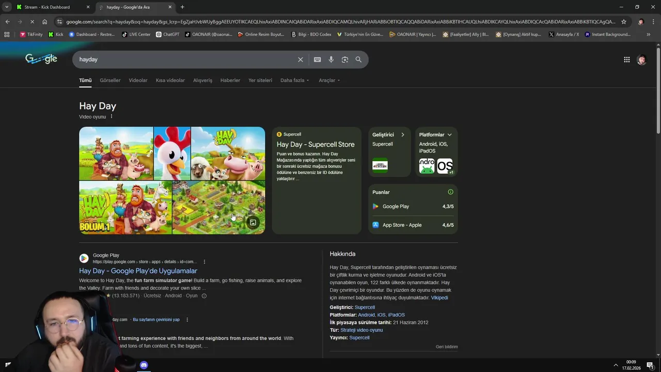Bookmark this page with the star icon
This screenshot has height=372, width=661.
[624, 22]
